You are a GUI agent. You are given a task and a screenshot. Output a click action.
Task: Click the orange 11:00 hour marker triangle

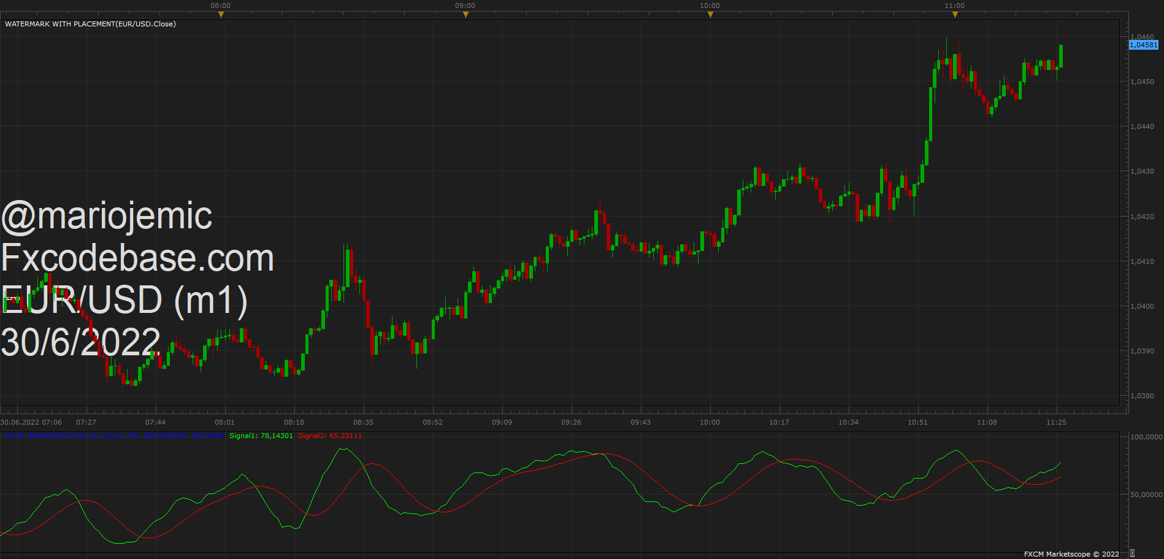pyautogui.click(x=955, y=15)
